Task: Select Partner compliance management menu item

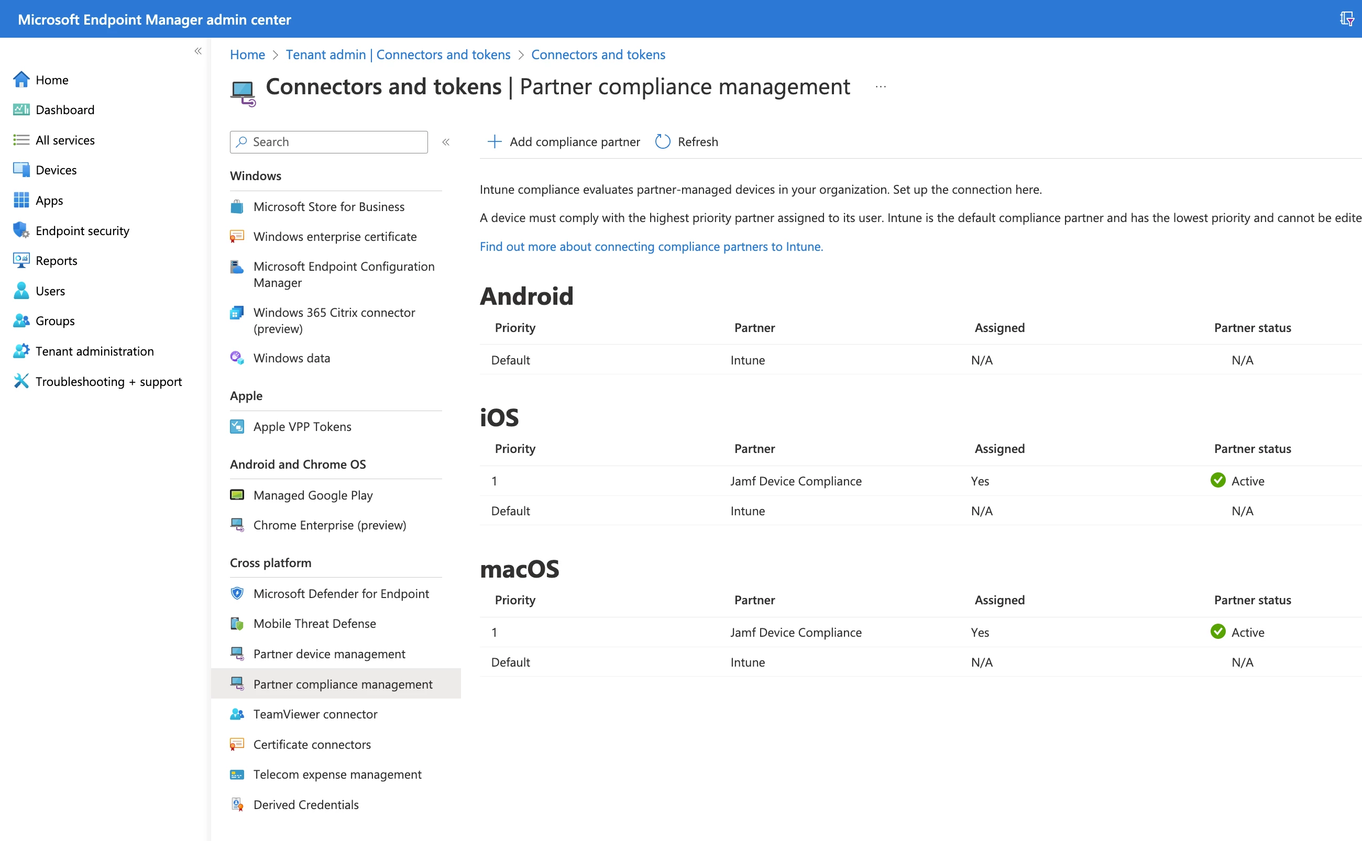Action: (x=336, y=684)
